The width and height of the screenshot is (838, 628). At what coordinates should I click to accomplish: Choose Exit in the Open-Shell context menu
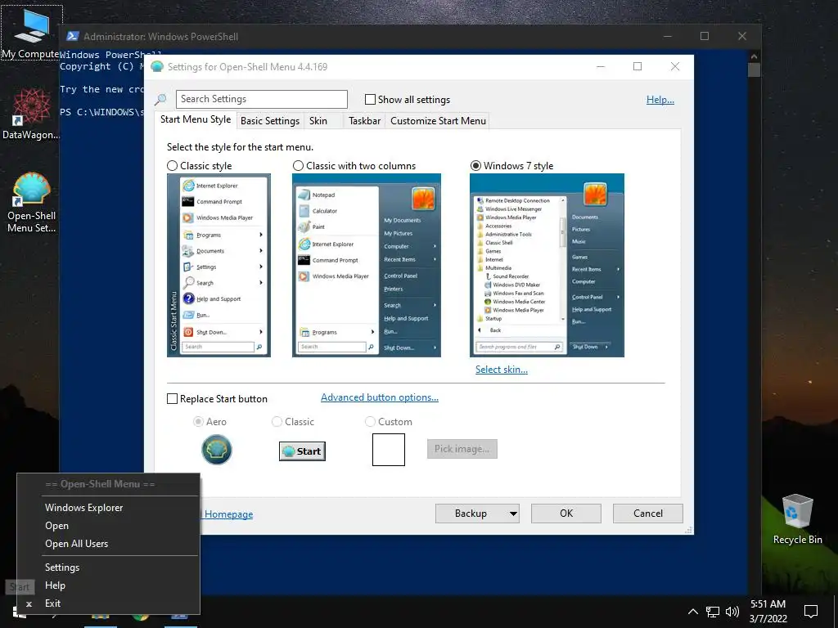click(x=109, y=603)
